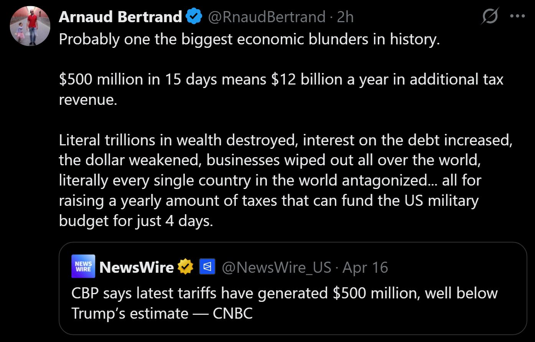Click the NewsWire logo avatar
This screenshot has width=535, height=342.
pyautogui.click(x=83, y=266)
